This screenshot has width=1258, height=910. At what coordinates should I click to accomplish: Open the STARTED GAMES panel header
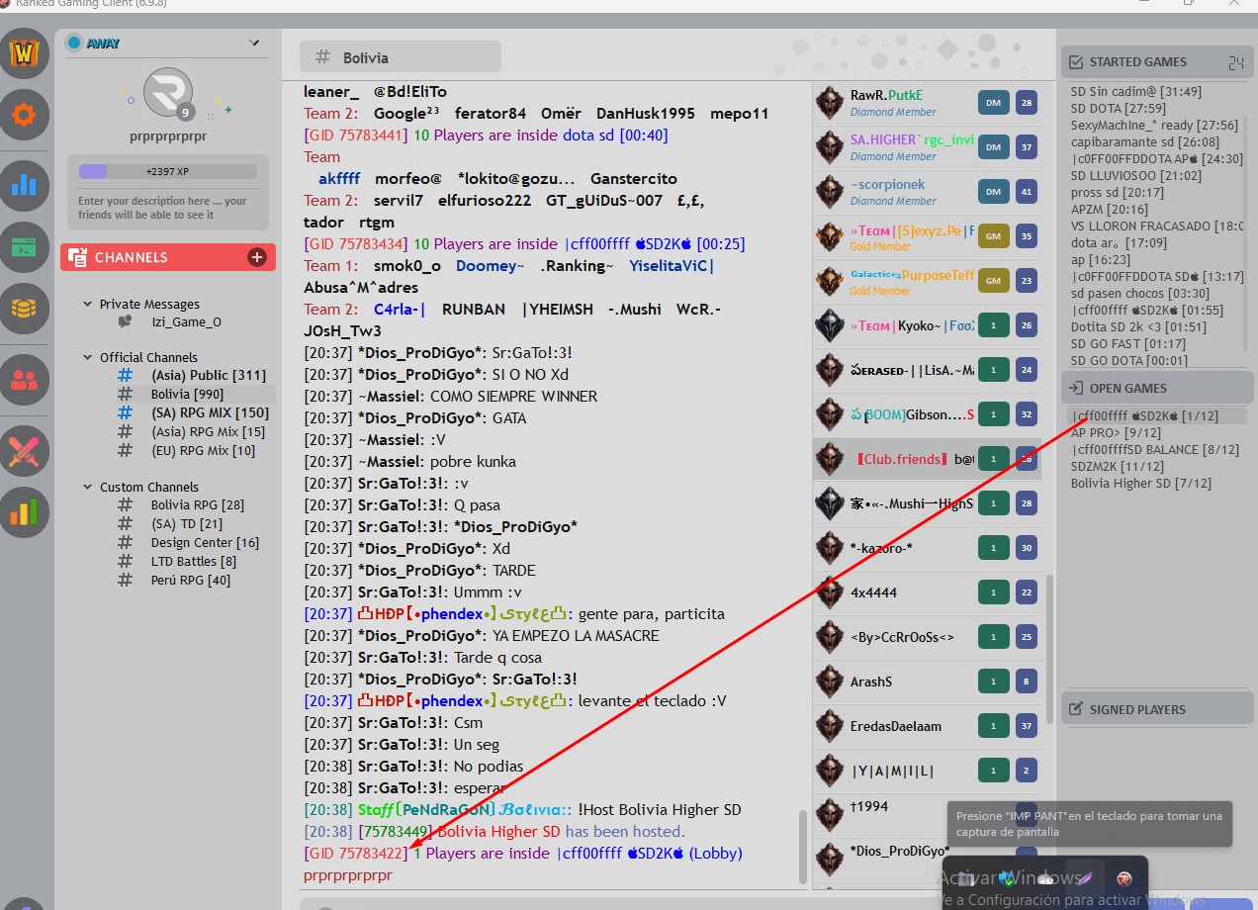coord(1156,61)
